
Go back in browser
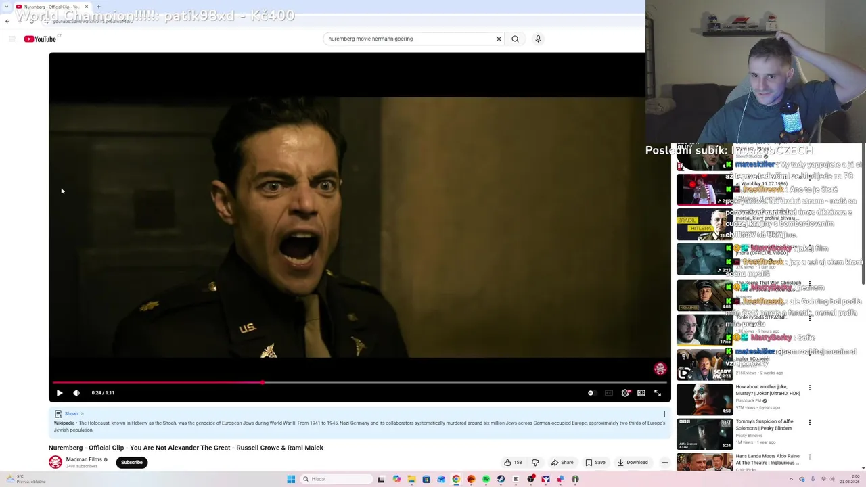pyautogui.click(x=7, y=21)
